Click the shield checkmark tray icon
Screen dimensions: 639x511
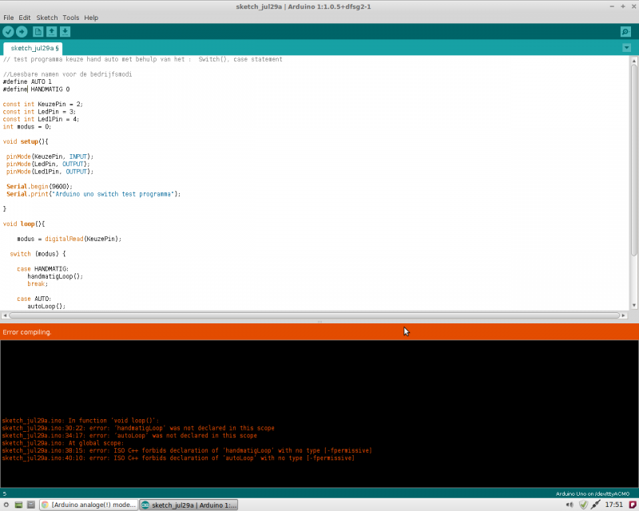coord(583,505)
